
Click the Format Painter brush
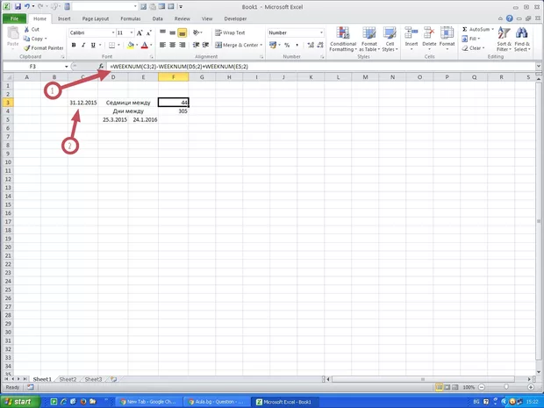pyautogui.click(x=26, y=48)
